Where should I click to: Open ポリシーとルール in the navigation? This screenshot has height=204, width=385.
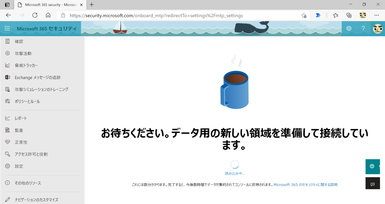coord(27,101)
